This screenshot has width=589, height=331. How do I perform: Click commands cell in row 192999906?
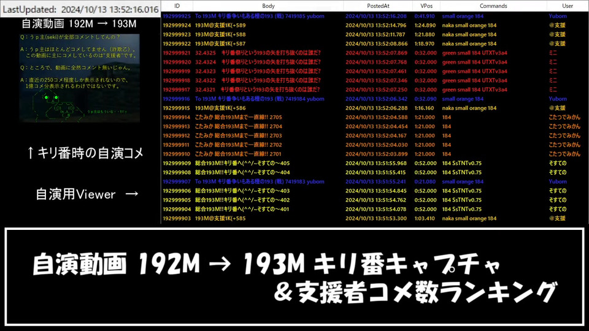pos(461,191)
